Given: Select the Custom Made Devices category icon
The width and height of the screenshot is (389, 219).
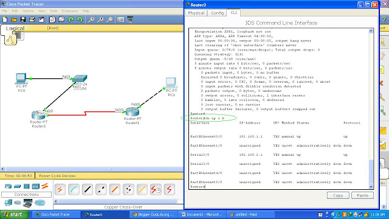Looking at the screenshot, I should 28,203.
